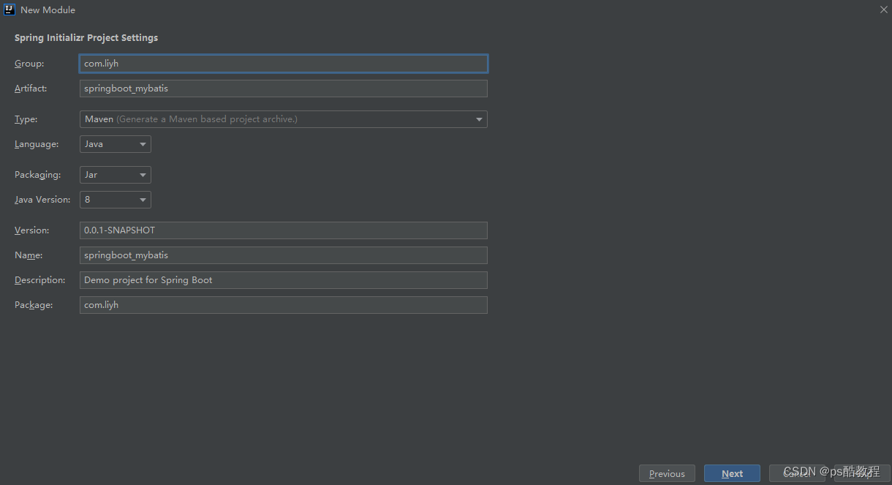Click the Next button

[732, 473]
